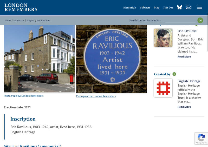The width and height of the screenshot is (208, 147).
Task: Open the Memorials menu item
Action: [130, 8]
